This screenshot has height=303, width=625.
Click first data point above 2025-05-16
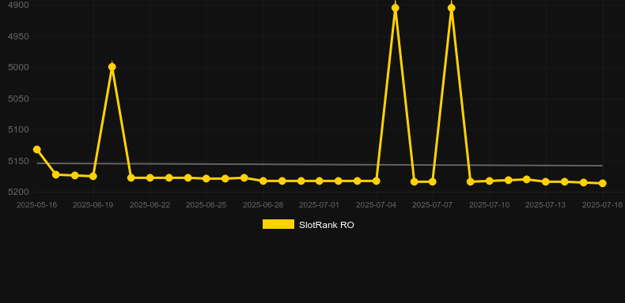37,149
